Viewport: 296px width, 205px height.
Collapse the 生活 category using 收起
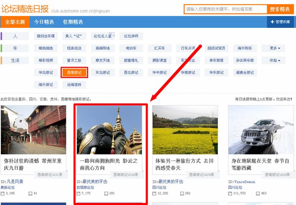[275, 60]
